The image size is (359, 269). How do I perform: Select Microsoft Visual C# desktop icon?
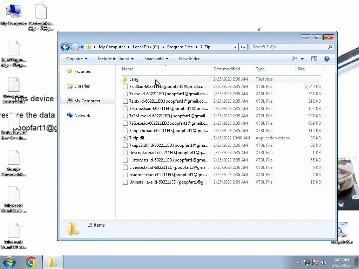[x=14, y=236]
